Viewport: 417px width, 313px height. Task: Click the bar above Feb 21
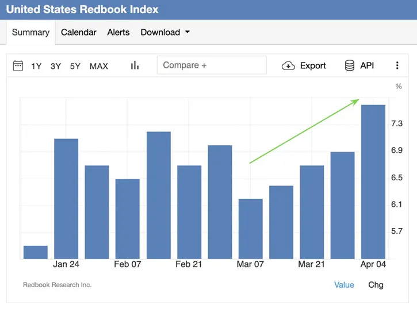[189, 212]
